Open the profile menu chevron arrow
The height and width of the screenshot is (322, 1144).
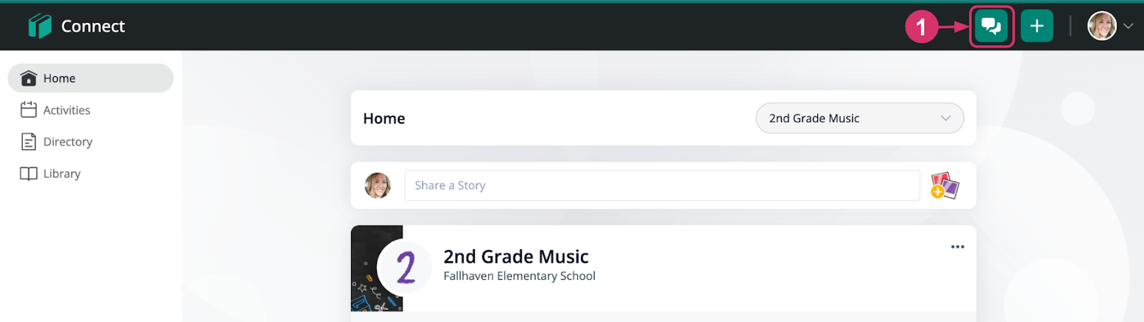pos(1128,26)
